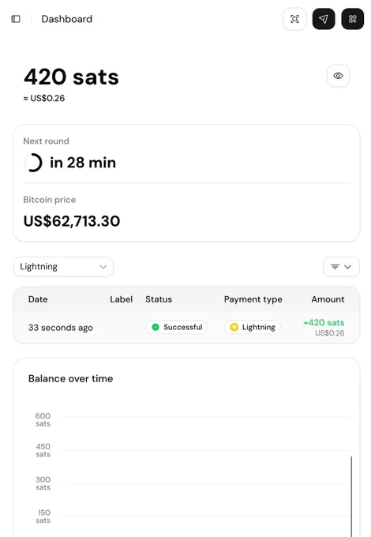Expand the columns filter dropdown
The image size is (371, 537).
(x=341, y=267)
